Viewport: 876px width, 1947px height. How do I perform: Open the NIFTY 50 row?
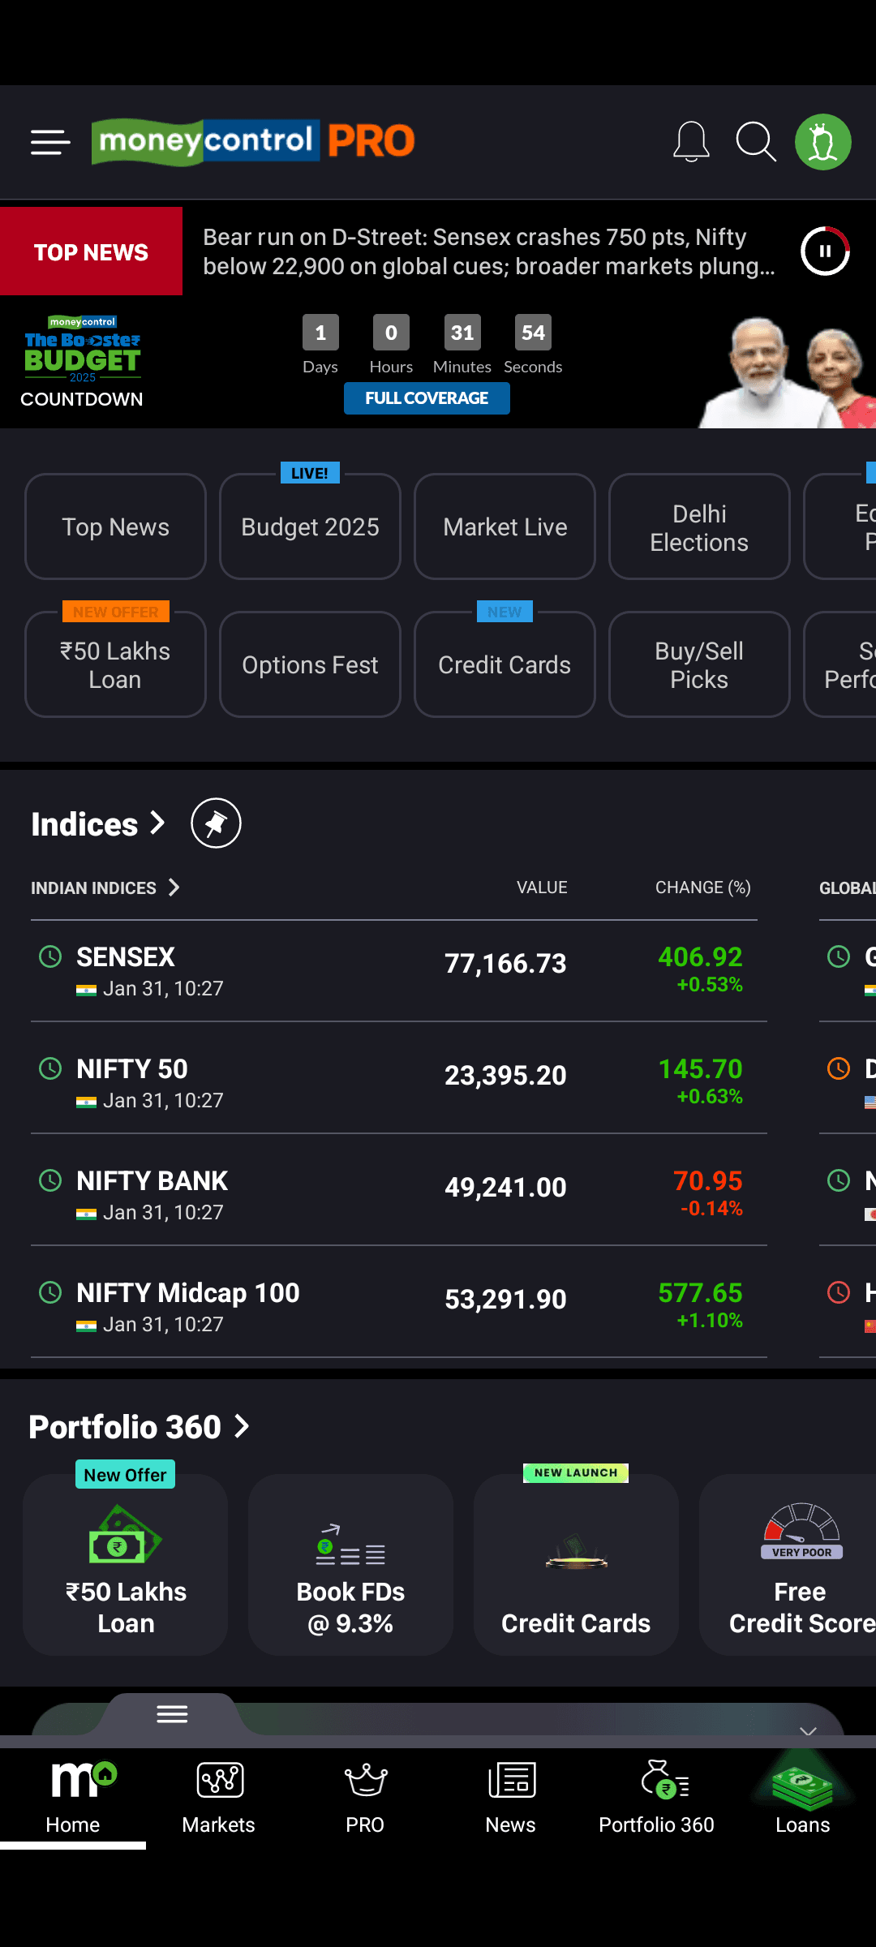(398, 1078)
